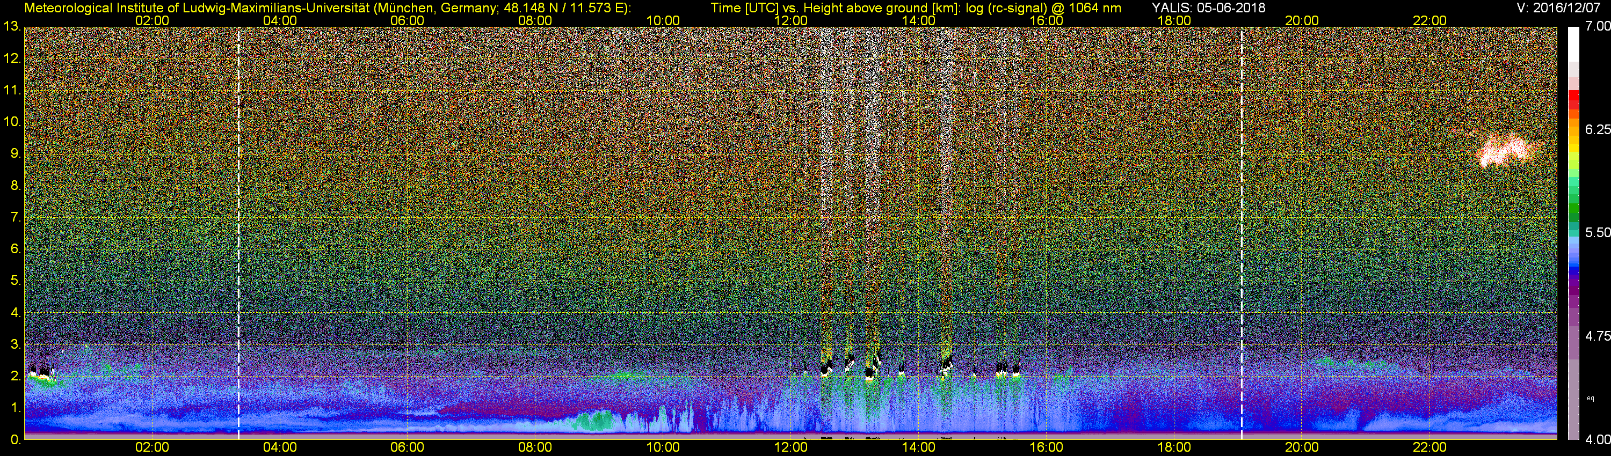Click the 7 km height axis label

[x=15, y=217]
